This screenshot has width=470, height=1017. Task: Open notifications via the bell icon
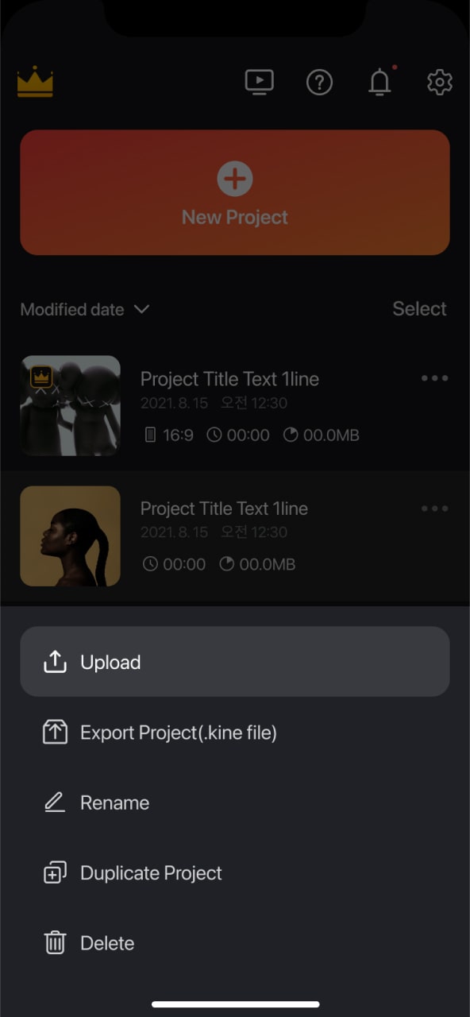pos(379,82)
